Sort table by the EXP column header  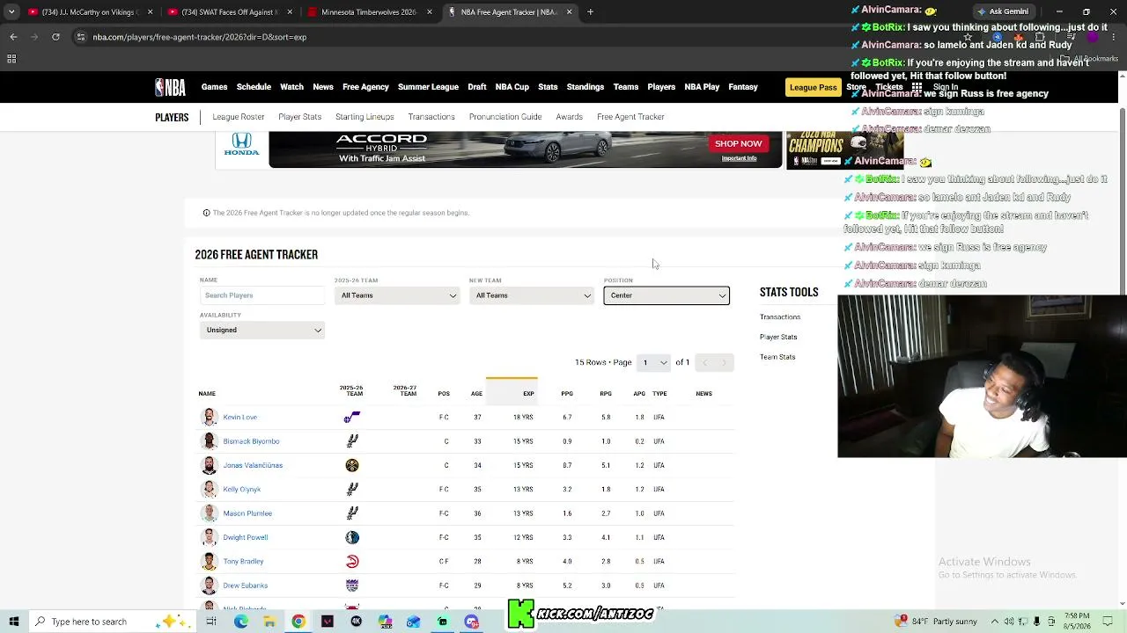pyautogui.click(x=528, y=394)
